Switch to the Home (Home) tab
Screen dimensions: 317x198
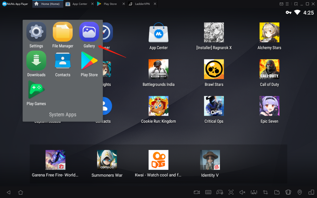48,4
